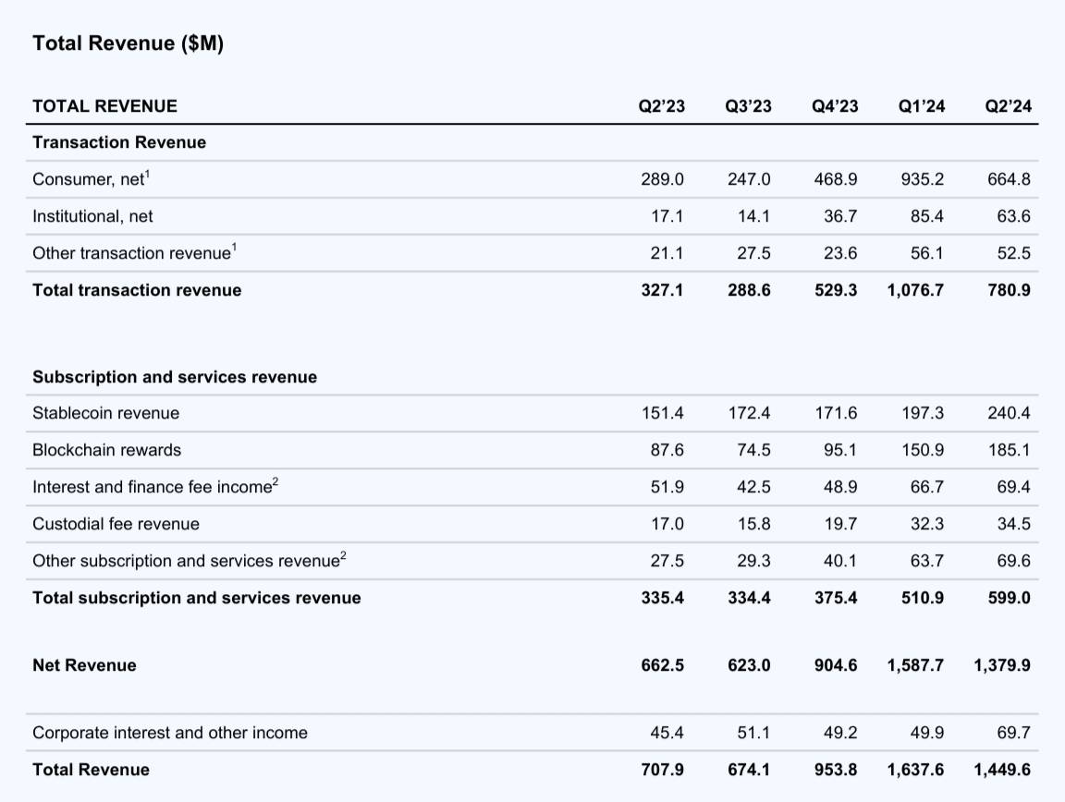
Task: Click Other transaction revenue value 23.6
Action: [x=840, y=253]
